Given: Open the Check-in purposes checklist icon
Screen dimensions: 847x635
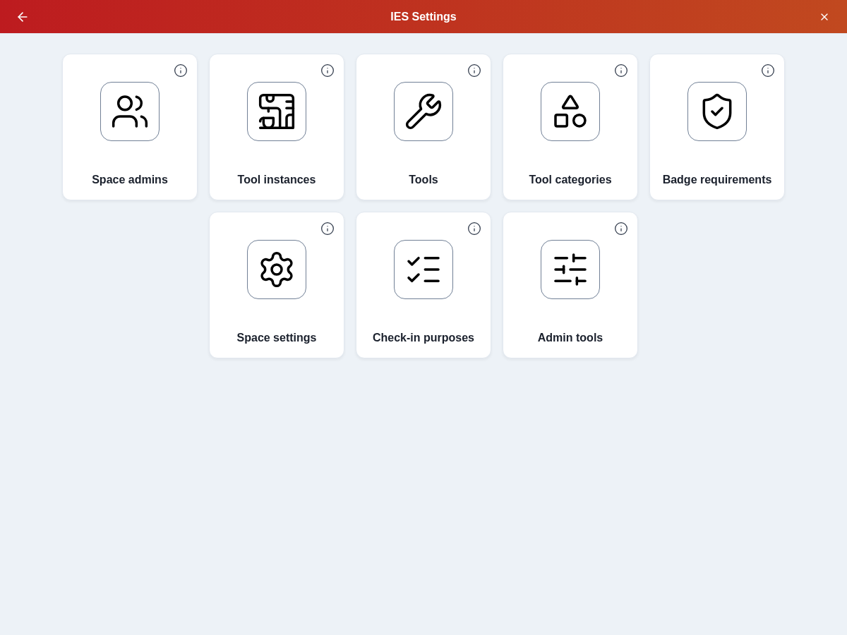Looking at the screenshot, I should point(423,270).
